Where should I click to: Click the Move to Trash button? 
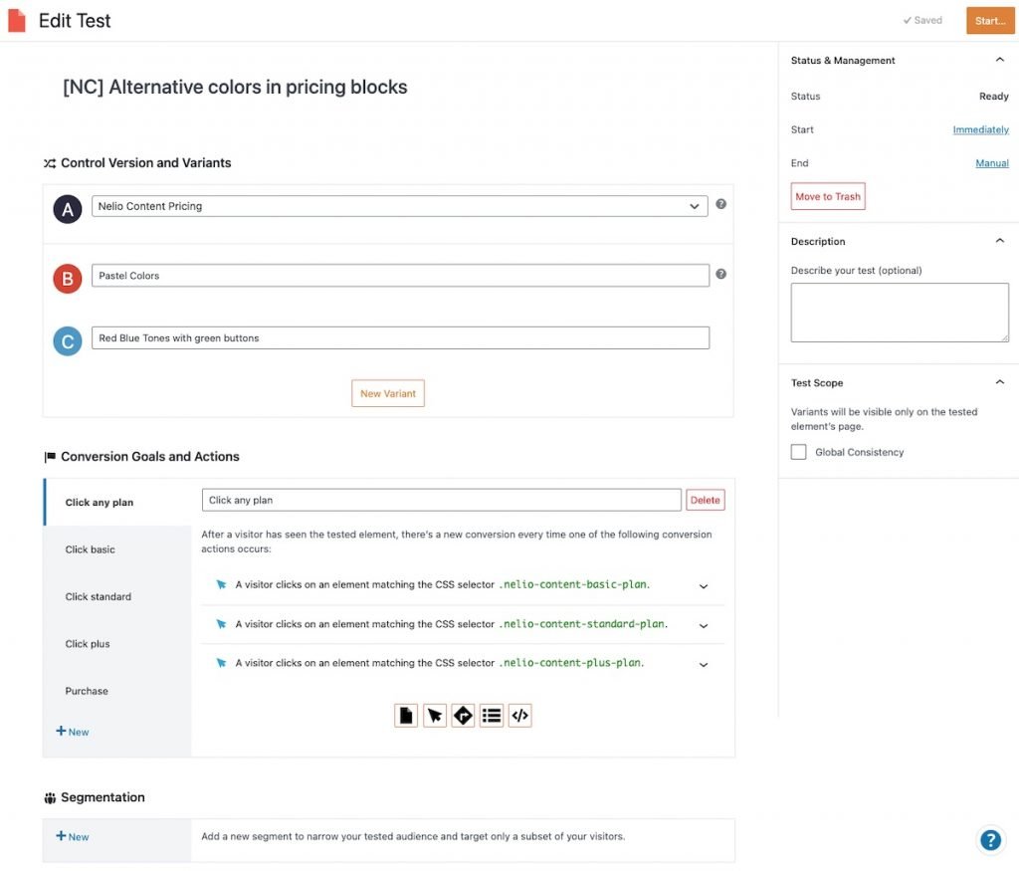828,196
